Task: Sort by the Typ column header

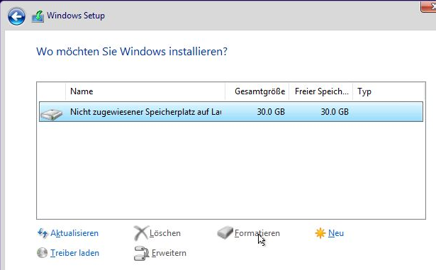Action: point(389,91)
